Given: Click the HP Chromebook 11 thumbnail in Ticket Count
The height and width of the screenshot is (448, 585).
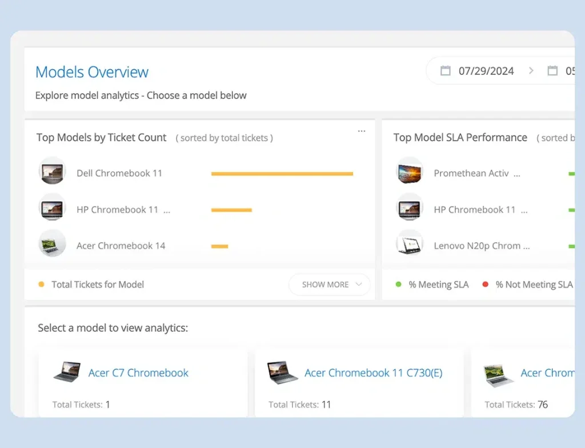Looking at the screenshot, I should pyautogui.click(x=52, y=207).
